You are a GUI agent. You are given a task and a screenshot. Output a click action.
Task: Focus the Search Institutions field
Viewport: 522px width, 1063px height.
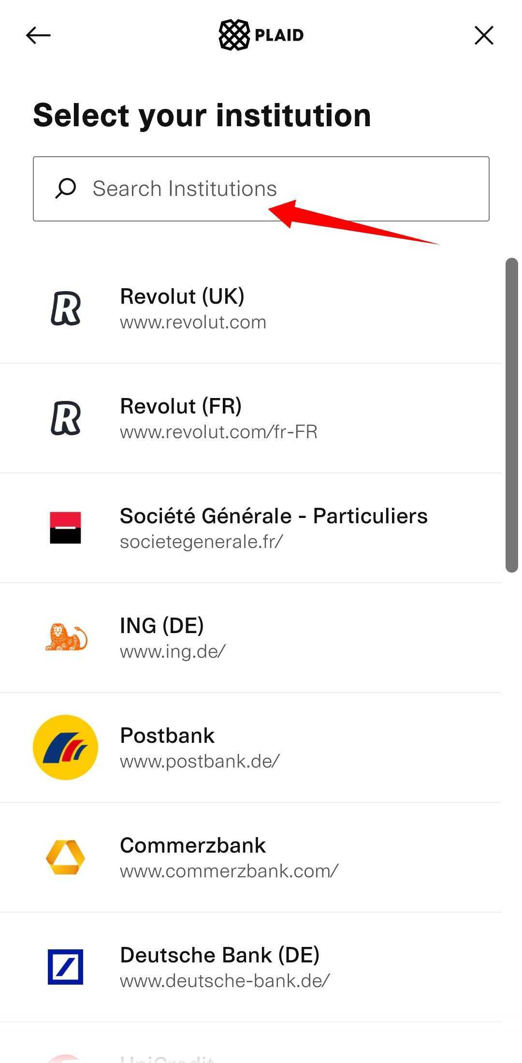pos(261,189)
